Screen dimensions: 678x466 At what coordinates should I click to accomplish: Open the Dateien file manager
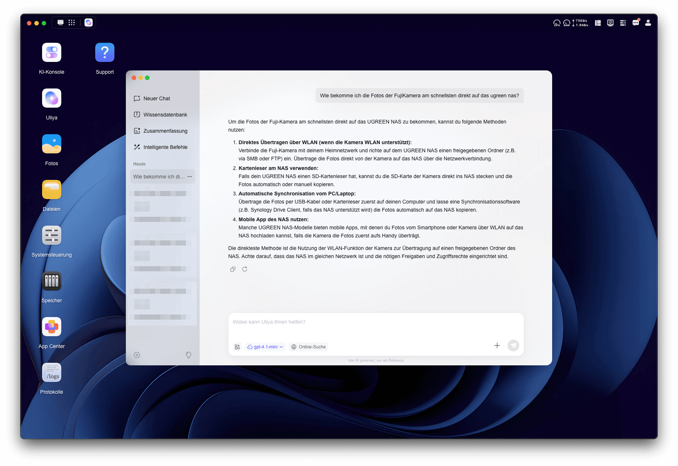tap(52, 189)
